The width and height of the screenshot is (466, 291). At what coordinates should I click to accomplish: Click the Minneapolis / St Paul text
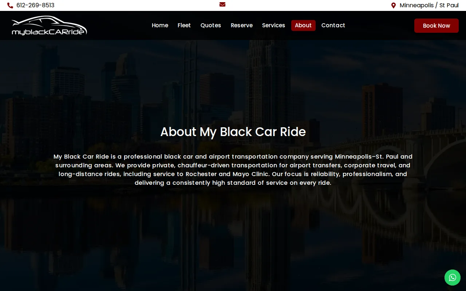429,5
